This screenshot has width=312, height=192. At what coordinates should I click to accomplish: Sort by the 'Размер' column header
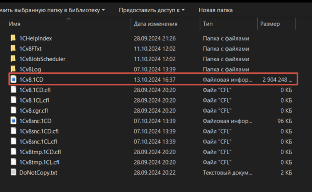tap(270, 24)
